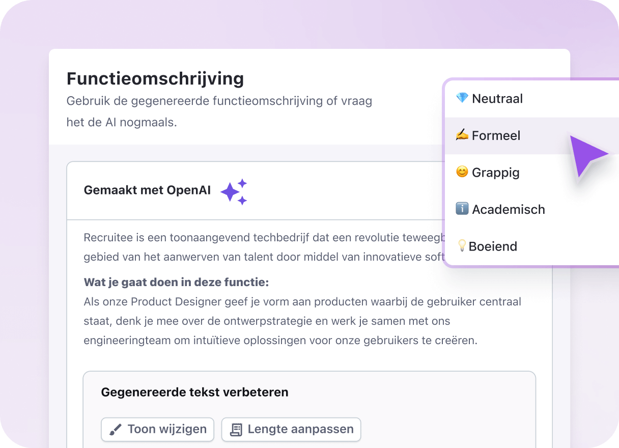Image resolution: width=619 pixels, height=448 pixels.
Task: Click the Gegenereerde tekst verbeteren header
Action: [195, 392]
